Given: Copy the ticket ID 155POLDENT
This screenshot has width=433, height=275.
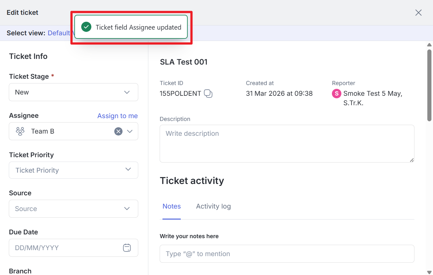Looking at the screenshot, I should [208, 94].
